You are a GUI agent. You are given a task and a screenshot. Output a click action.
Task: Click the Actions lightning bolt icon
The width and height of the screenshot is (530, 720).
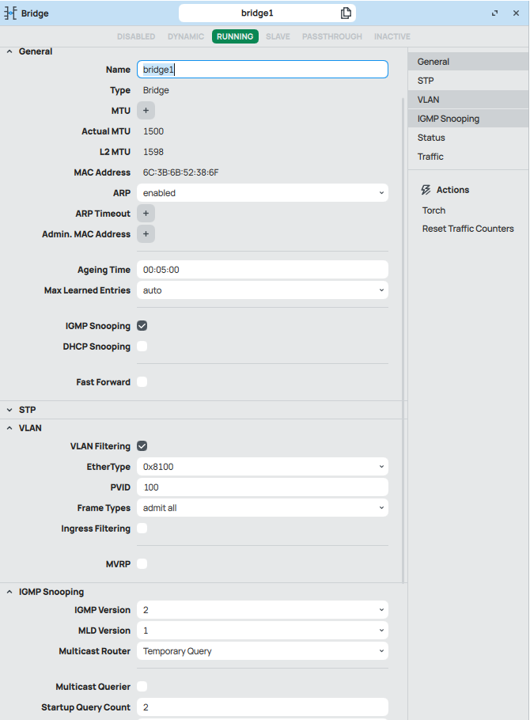pyautogui.click(x=426, y=190)
